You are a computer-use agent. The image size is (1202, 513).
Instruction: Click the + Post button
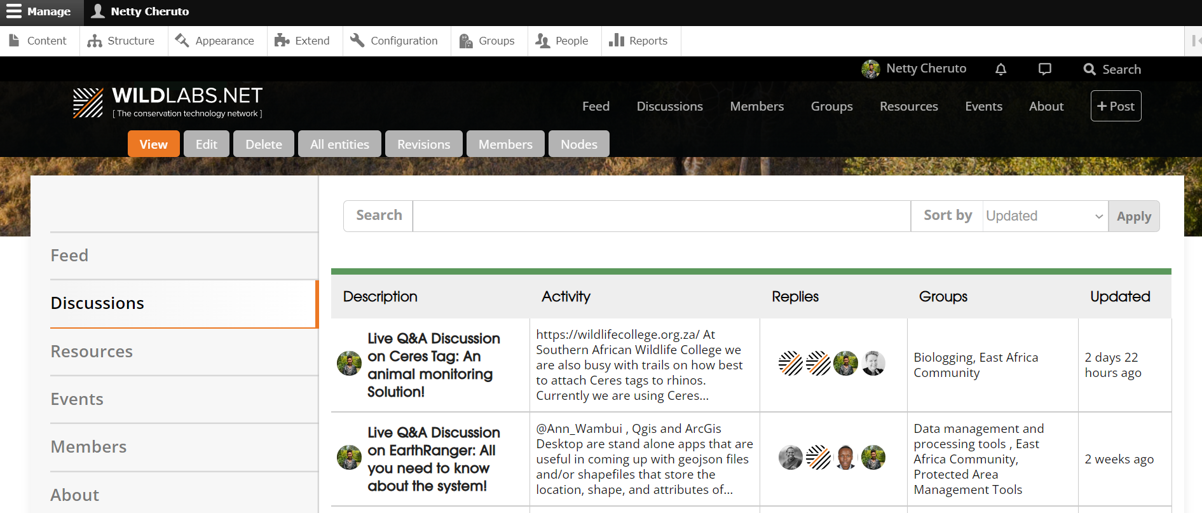click(1116, 106)
